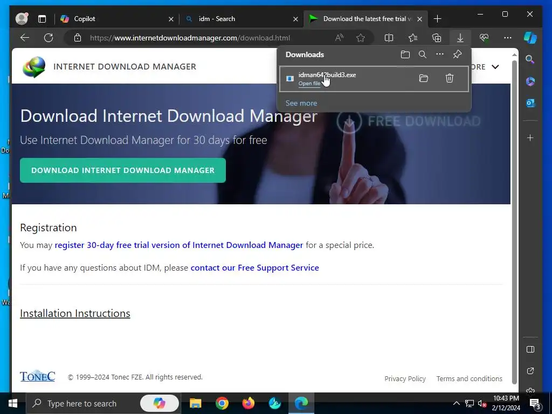Open downloads folder from Downloads panel header
This screenshot has height=414, width=552.
click(405, 54)
